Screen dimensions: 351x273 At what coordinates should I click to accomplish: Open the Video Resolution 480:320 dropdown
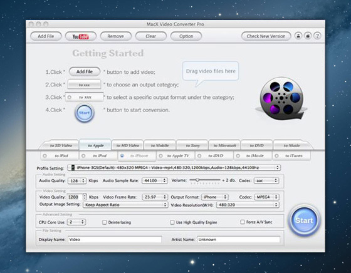(x=248, y=205)
